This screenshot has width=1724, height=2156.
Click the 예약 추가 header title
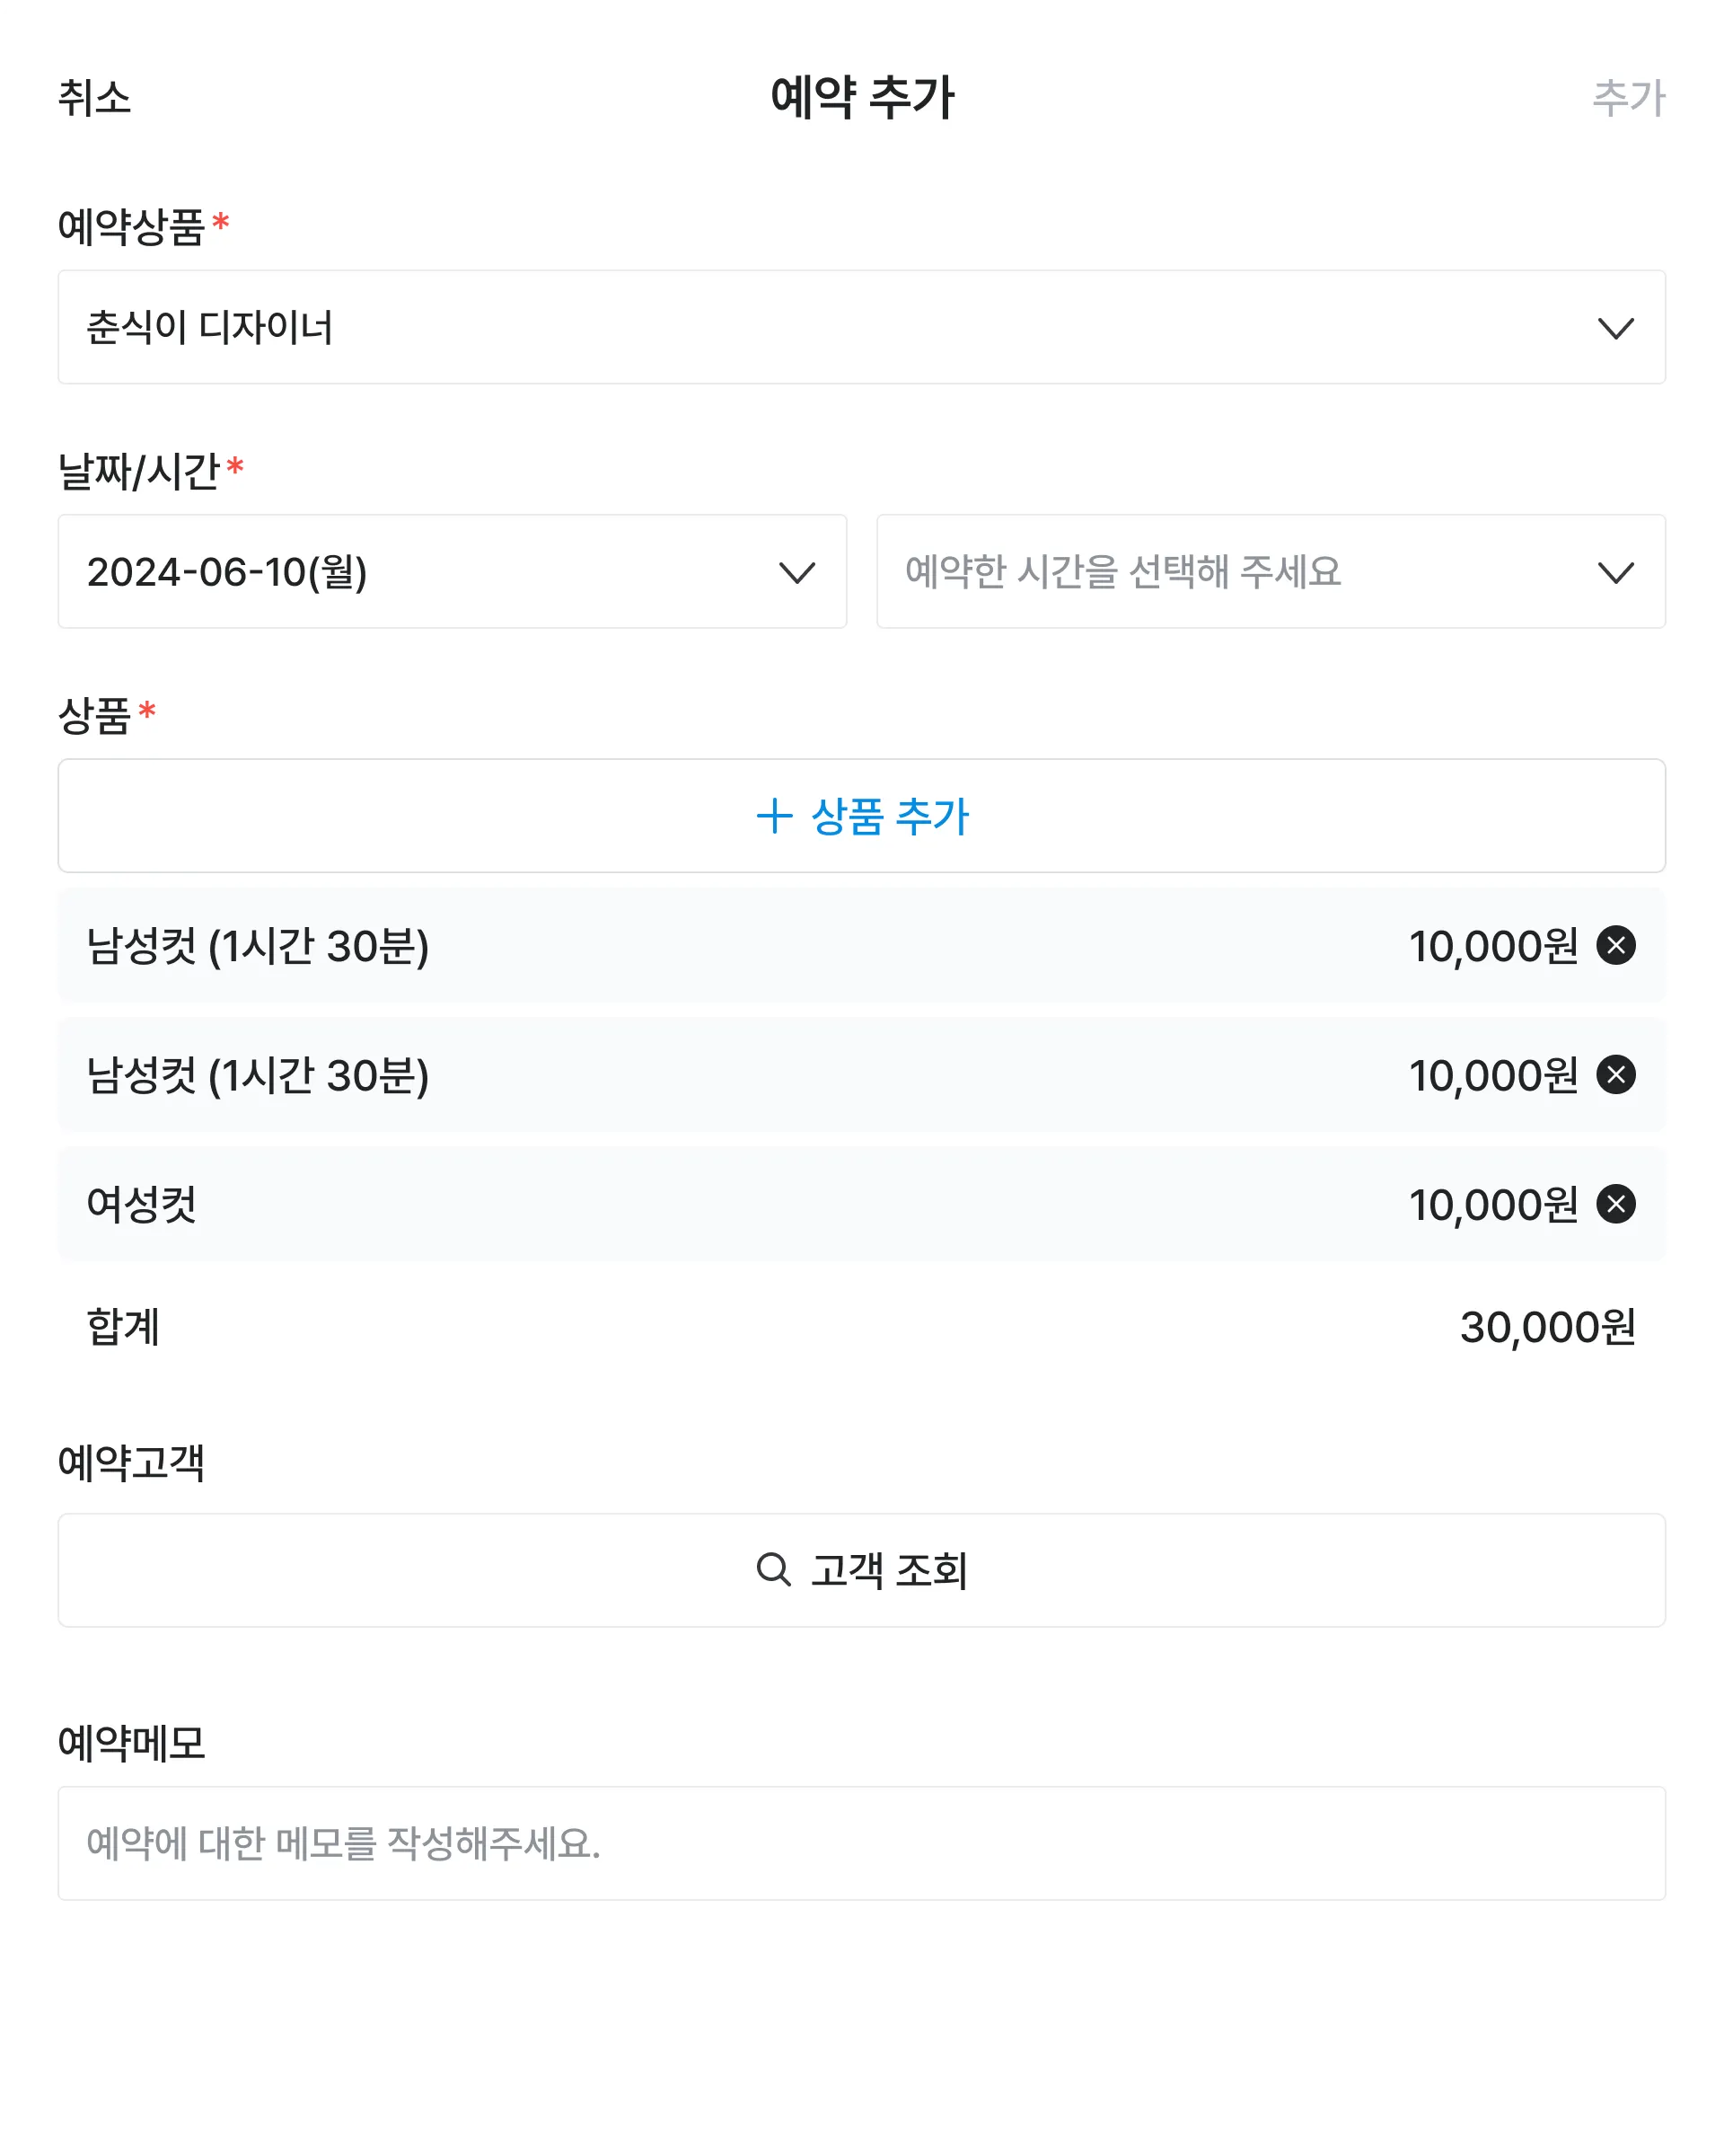(x=861, y=98)
